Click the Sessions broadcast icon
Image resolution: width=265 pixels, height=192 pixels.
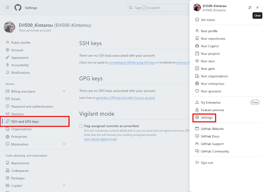7,114
